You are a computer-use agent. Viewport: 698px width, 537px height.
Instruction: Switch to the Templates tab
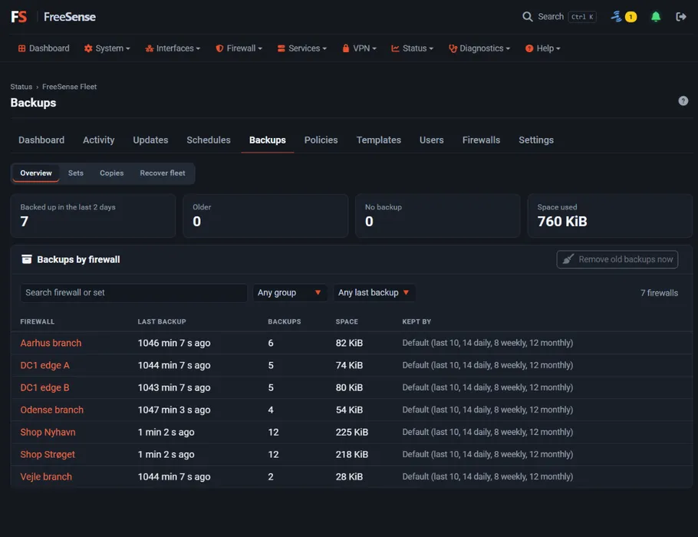click(x=378, y=140)
